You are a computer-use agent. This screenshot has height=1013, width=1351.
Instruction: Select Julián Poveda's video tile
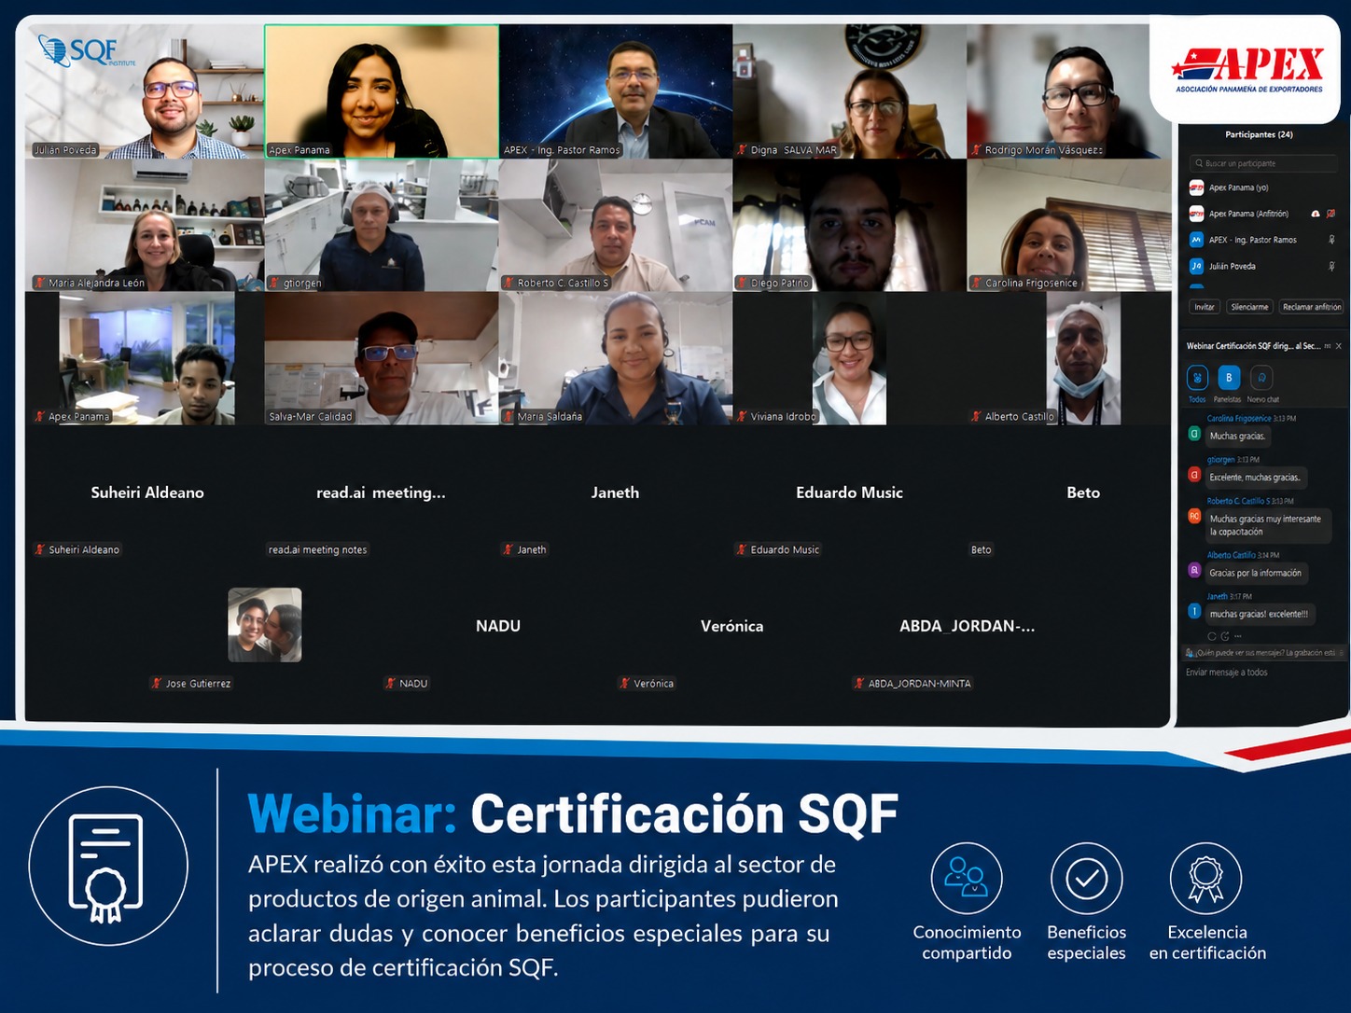click(x=144, y=91)
